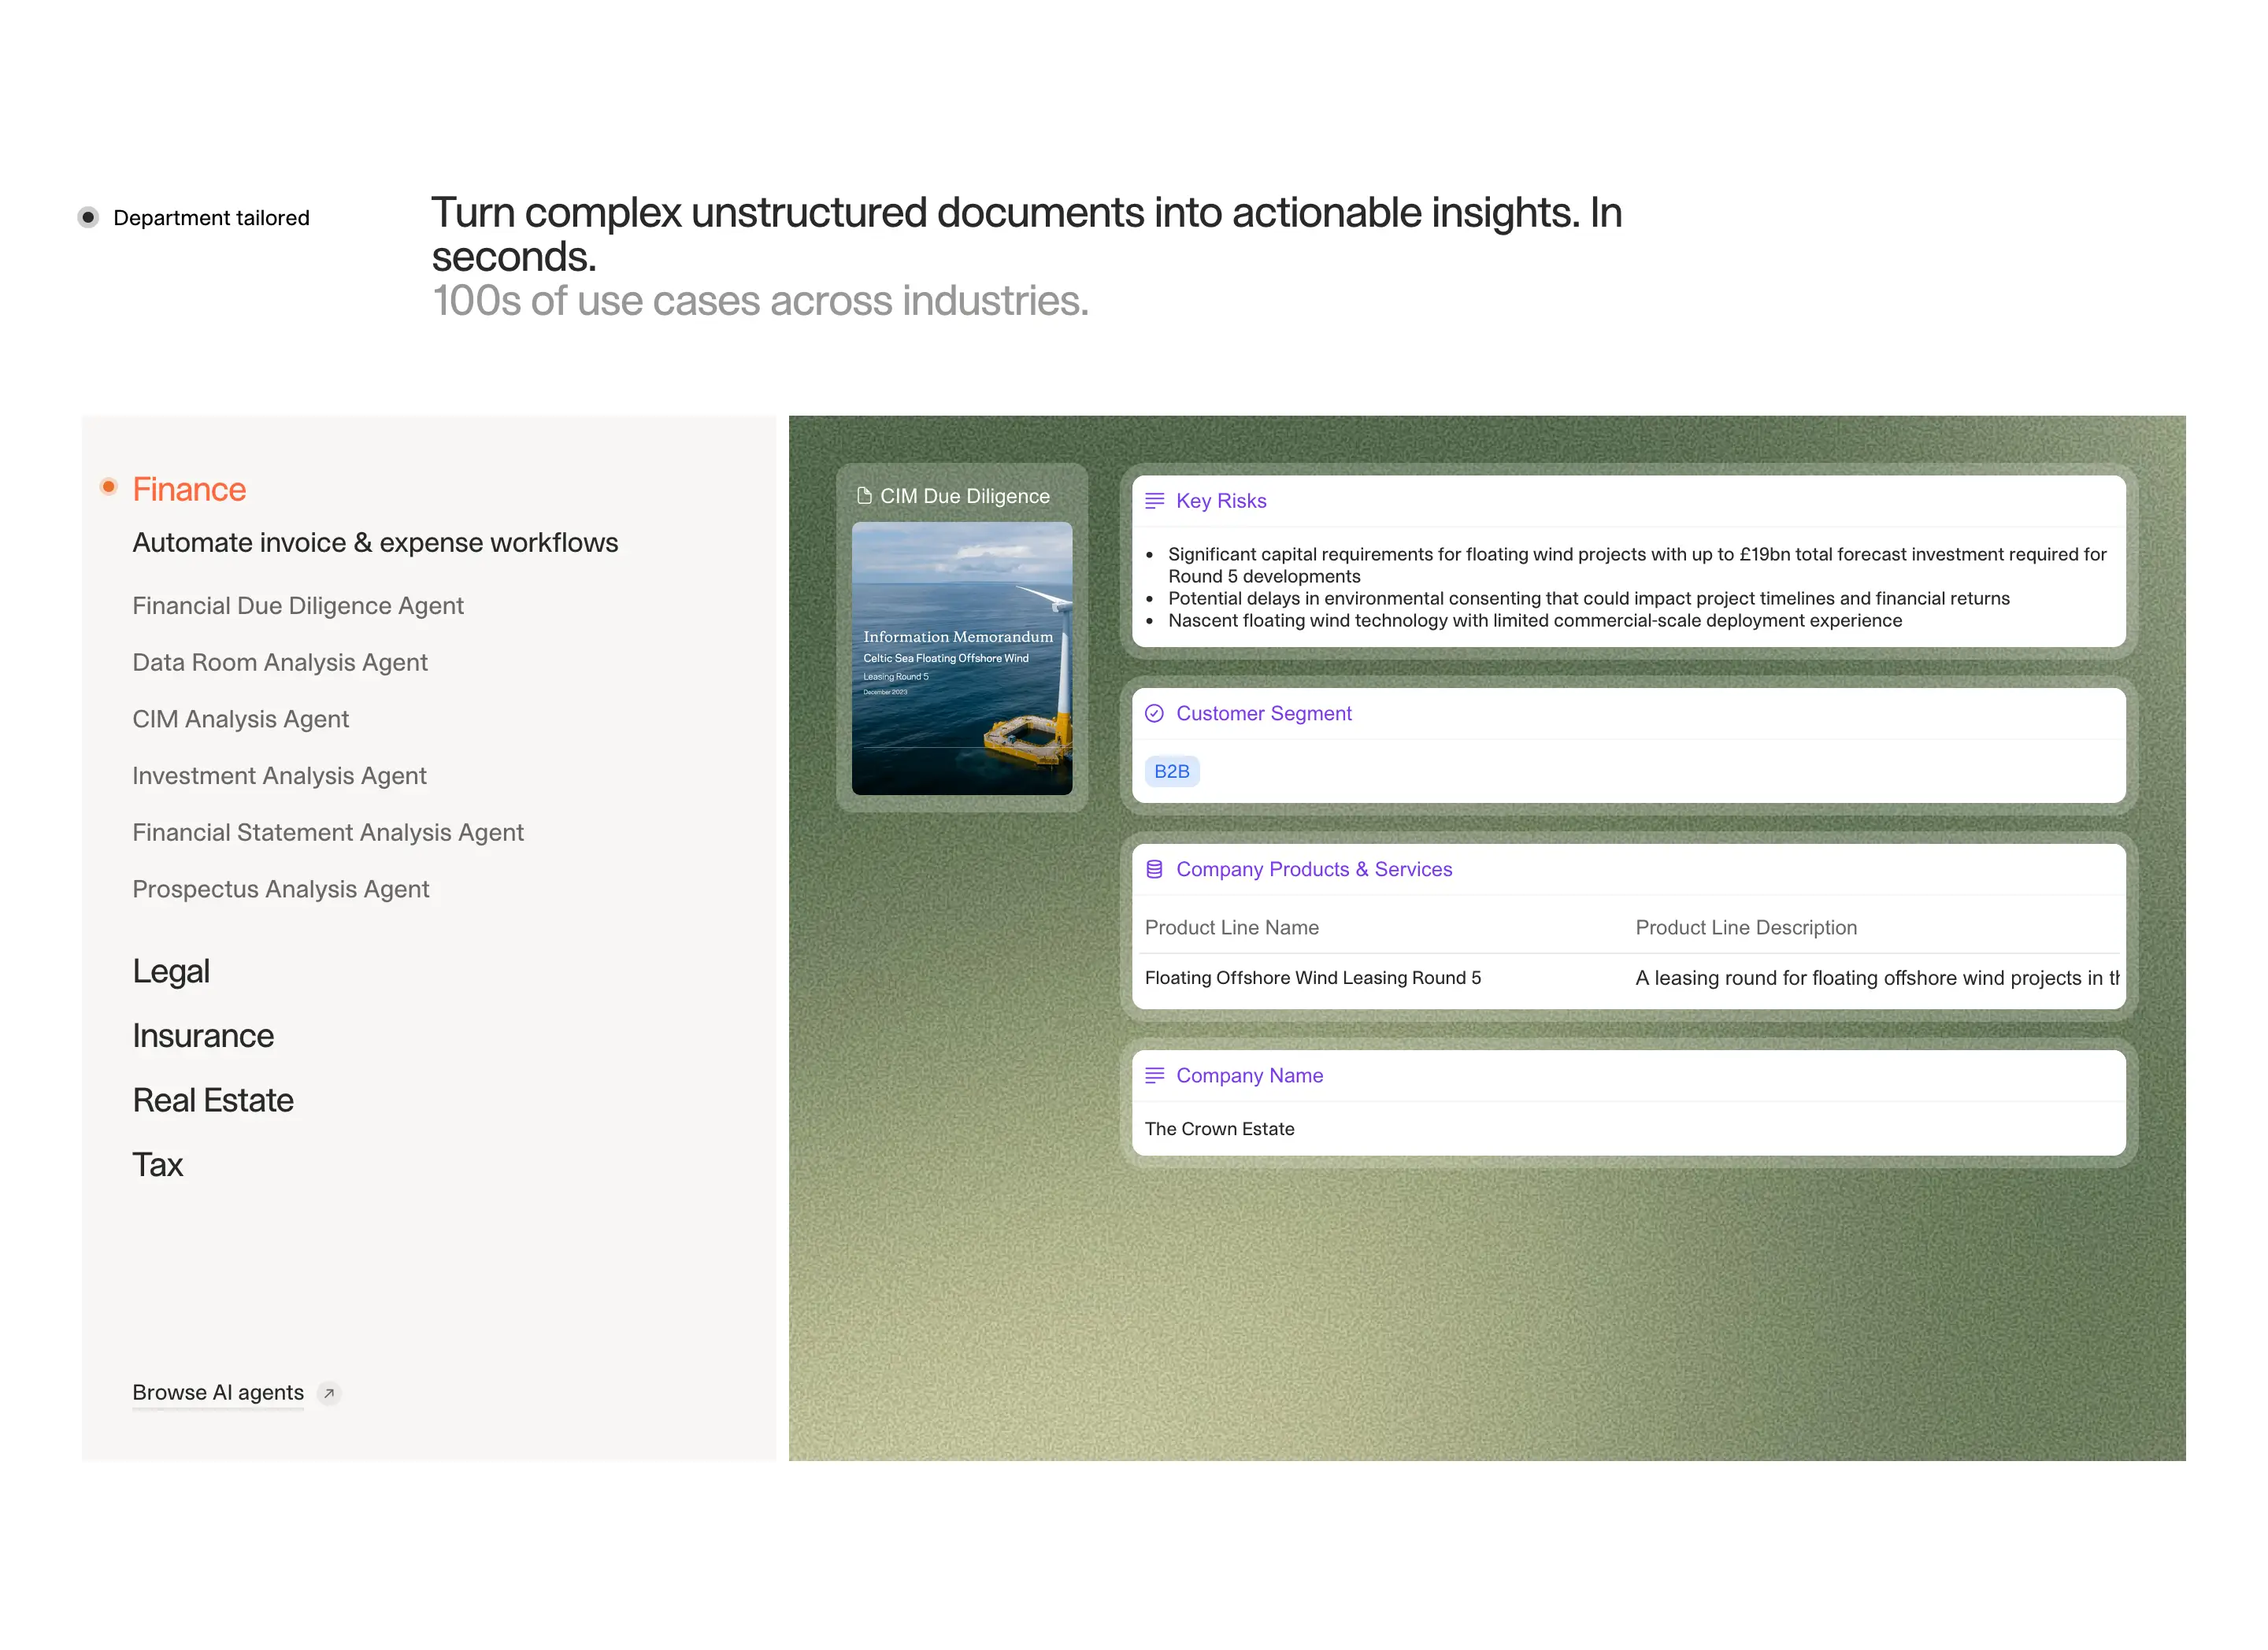The width and height of the screenshot is (2268, 1650).
Task: Expand the Insurance department section
Action: click(203, 1037)
